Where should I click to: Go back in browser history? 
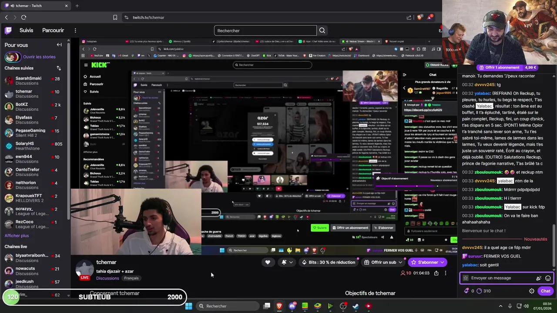6,17
